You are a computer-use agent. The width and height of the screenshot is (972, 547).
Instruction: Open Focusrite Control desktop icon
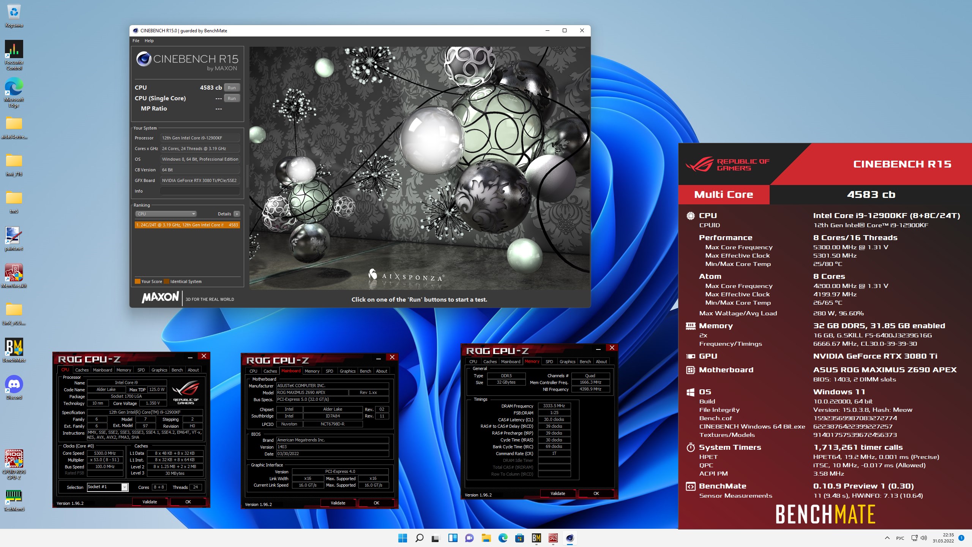click(x=14, y=55)
